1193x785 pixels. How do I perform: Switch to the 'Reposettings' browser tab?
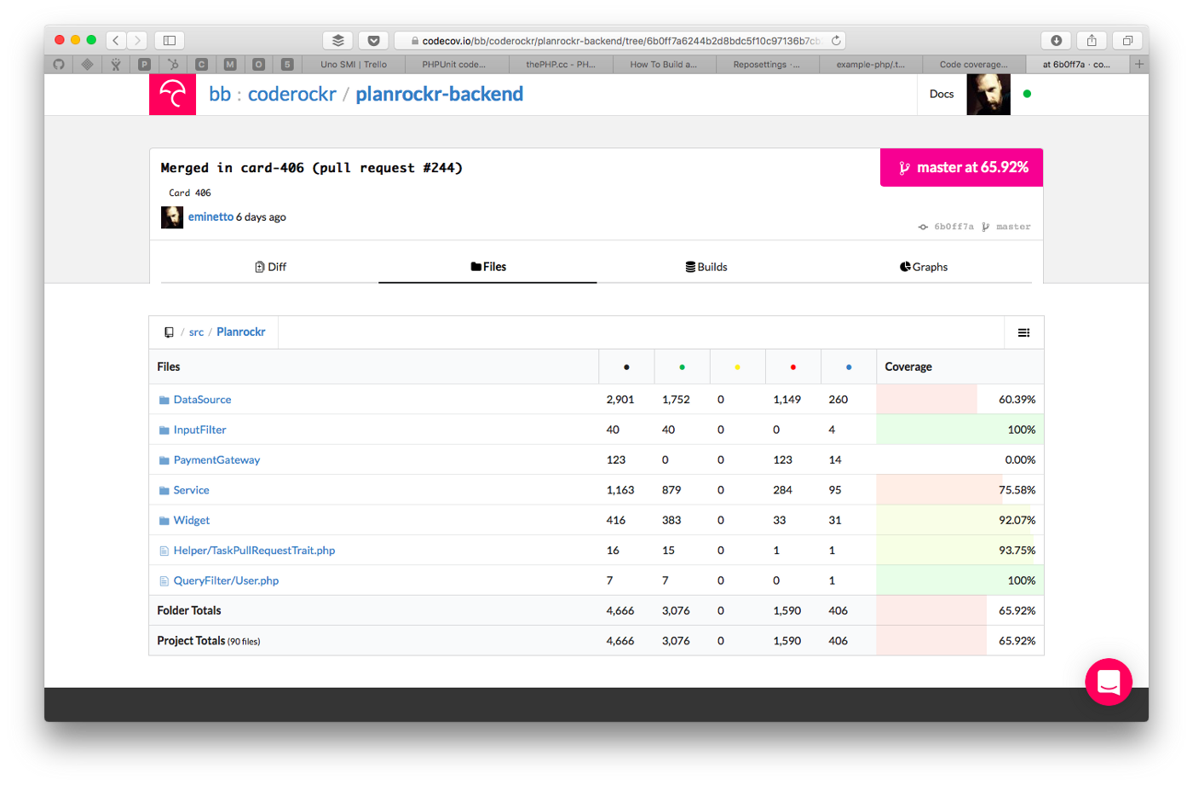click(x=767, y=64)
